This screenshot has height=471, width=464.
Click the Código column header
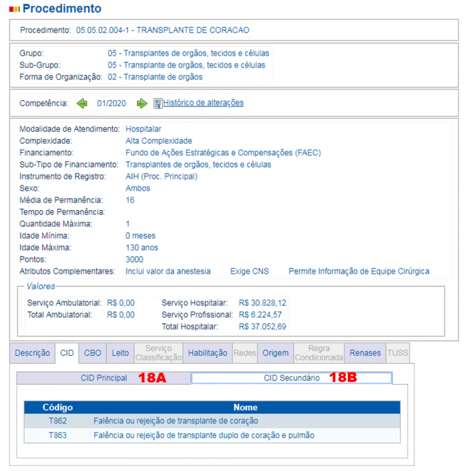(58, 407)
